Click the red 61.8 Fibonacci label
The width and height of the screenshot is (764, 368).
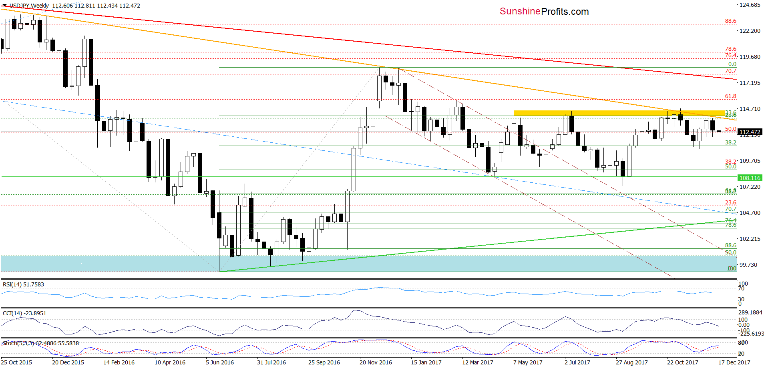[730, 96]
